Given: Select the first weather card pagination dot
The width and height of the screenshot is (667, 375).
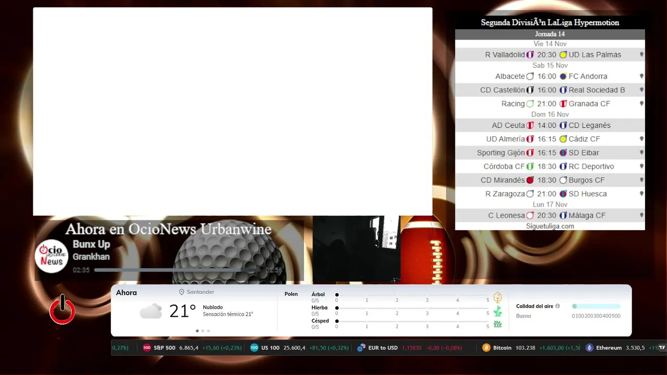Looking at the screenshot, I should pos(197,331).
